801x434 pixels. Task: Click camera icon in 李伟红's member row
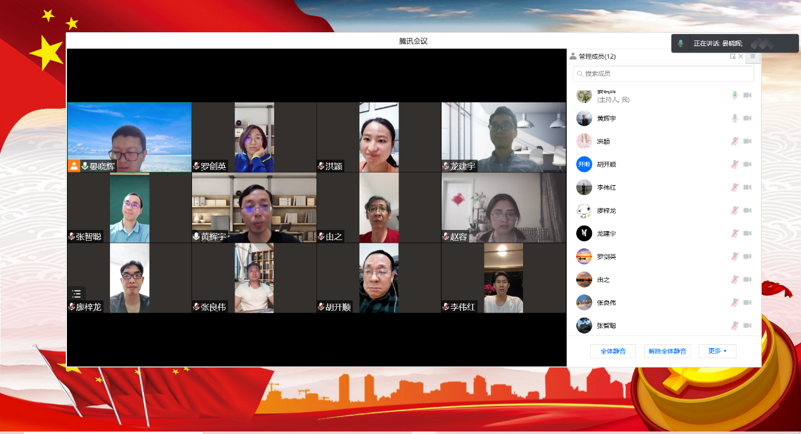(747, 188)
